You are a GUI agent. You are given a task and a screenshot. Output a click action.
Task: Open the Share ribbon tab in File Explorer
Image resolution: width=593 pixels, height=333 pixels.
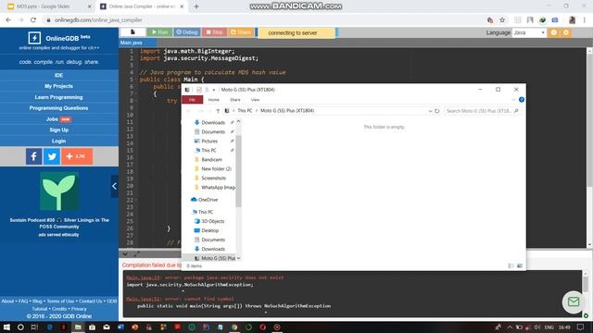(234, 100)
